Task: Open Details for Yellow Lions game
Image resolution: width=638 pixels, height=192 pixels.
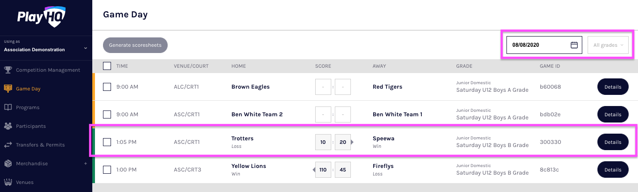Action: click(613, 170)
